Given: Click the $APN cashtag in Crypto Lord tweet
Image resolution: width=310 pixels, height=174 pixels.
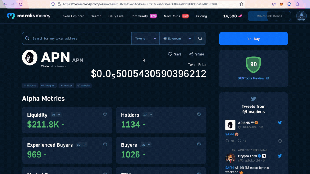Looking at the screenshot, I should [229, 168].
